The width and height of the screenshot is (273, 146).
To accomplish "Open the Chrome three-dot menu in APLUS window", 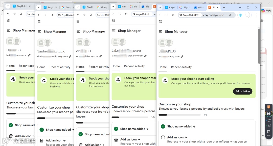I will 256,15.
